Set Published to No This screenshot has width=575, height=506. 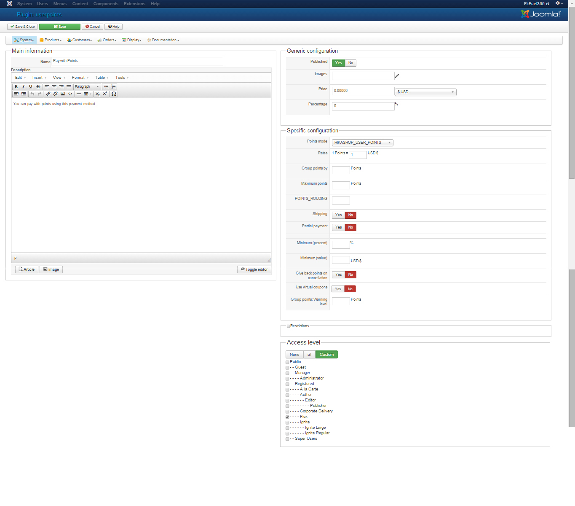[x=350, y=63]
